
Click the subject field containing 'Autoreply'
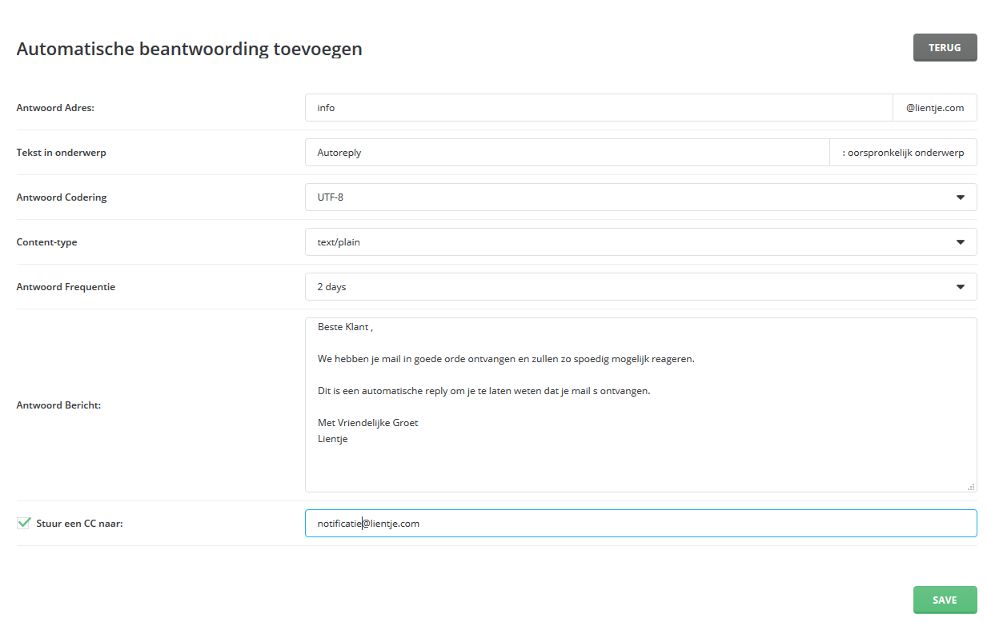tap(567, 153)
